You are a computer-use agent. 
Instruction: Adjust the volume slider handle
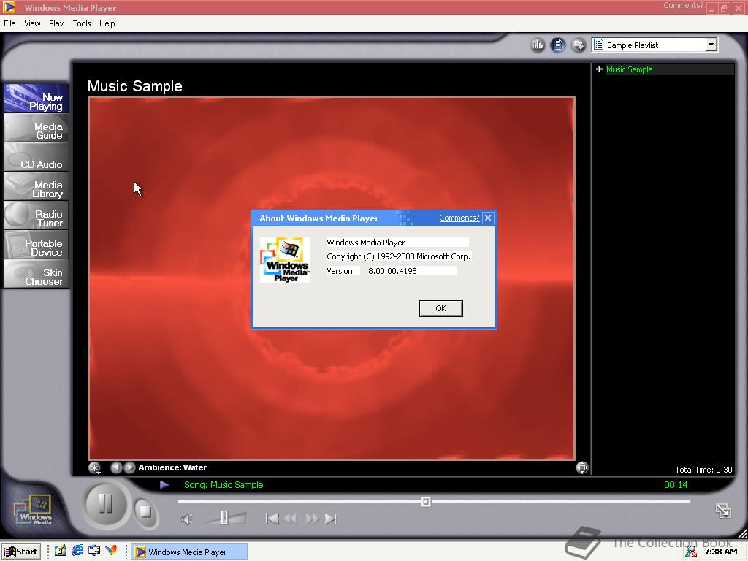point(224,518)
